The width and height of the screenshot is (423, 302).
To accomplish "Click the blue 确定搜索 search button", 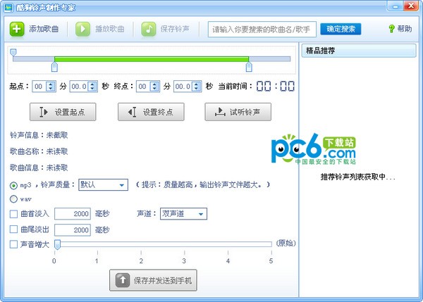I will pyautogui.click(x=341, y=29).
